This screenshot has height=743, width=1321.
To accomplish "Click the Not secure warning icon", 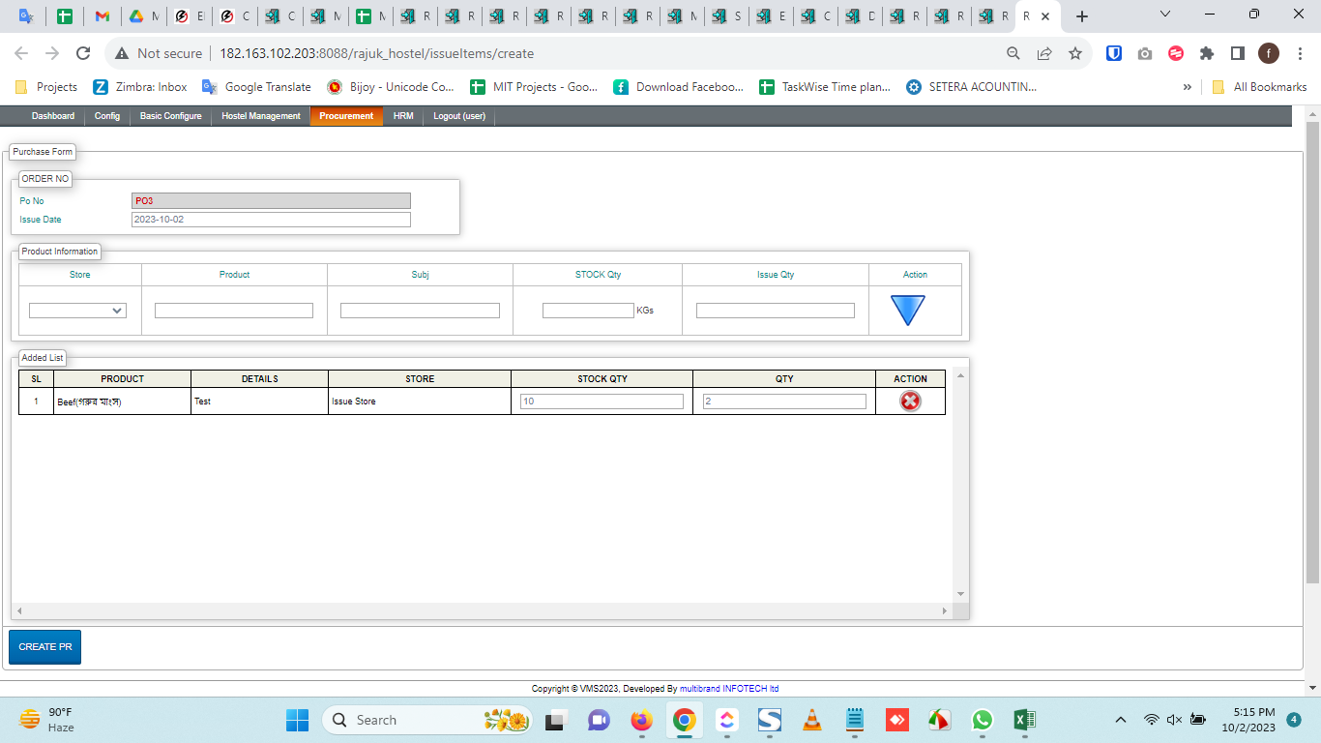I will [122, 53].
